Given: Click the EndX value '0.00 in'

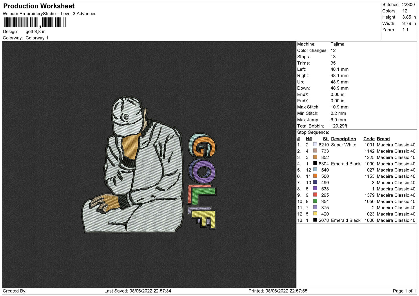Looking at the screenshot, I should click(338, 95).
